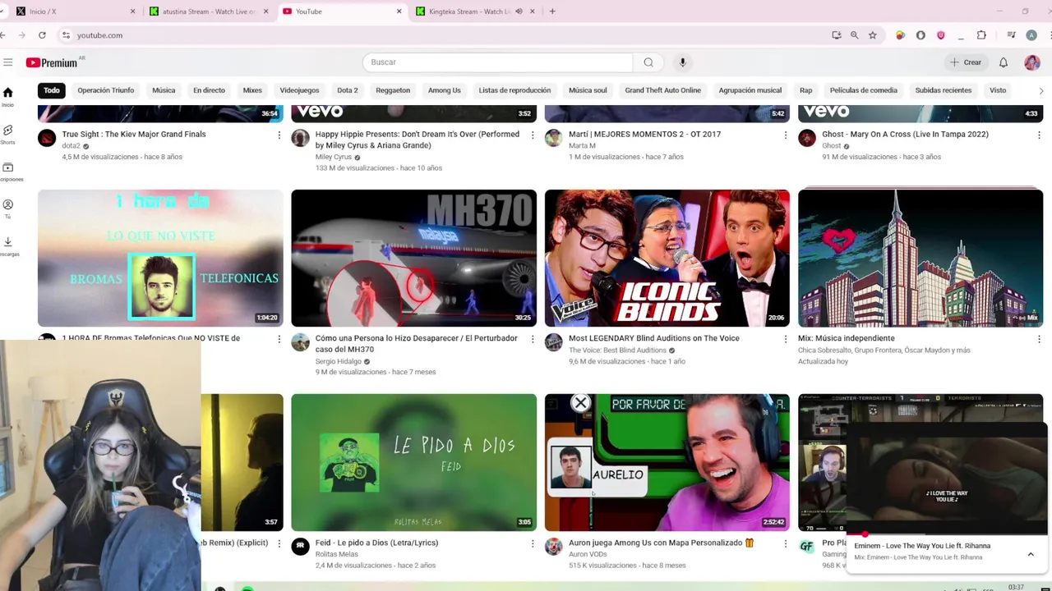Switch to the Inicio / X browser tab
Image resolution: width=1052 pixels, height=591 pixels.
[x=76, y=11]
